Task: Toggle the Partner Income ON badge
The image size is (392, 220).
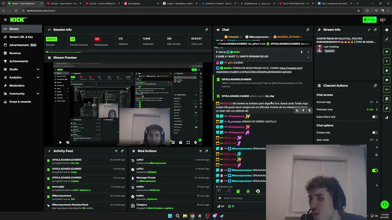Action: (72, 39)
